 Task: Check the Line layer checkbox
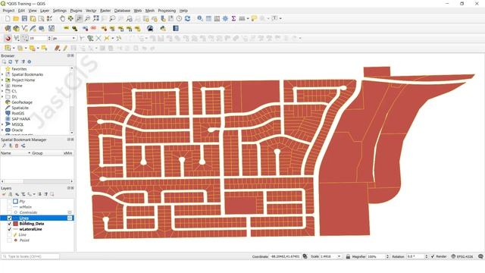pos(9,235)
